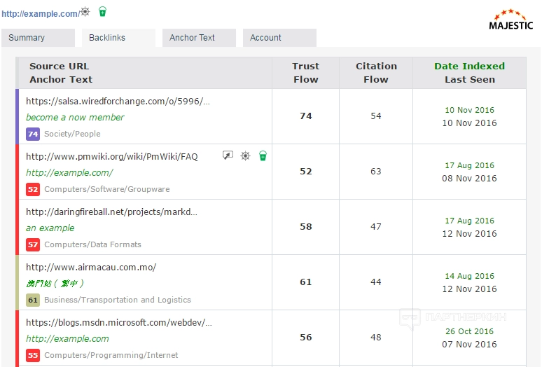Sort by Trust Flow column header
The height and width of the screenshot is (367, 542).
pyautogui.click(x=305, y=73)
